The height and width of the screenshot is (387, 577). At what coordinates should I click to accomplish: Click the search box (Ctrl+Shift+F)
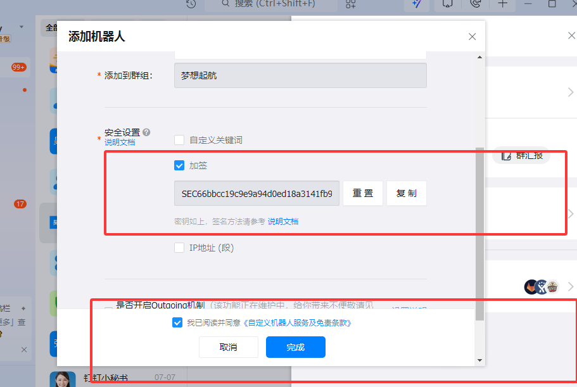point(271,4)
